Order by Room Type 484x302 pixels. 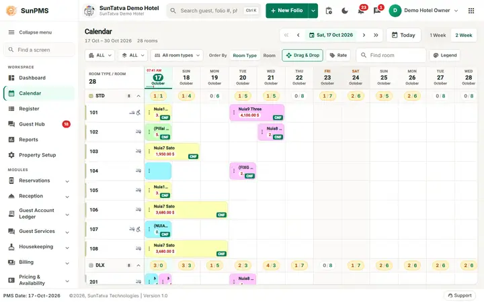click(245, 56)
